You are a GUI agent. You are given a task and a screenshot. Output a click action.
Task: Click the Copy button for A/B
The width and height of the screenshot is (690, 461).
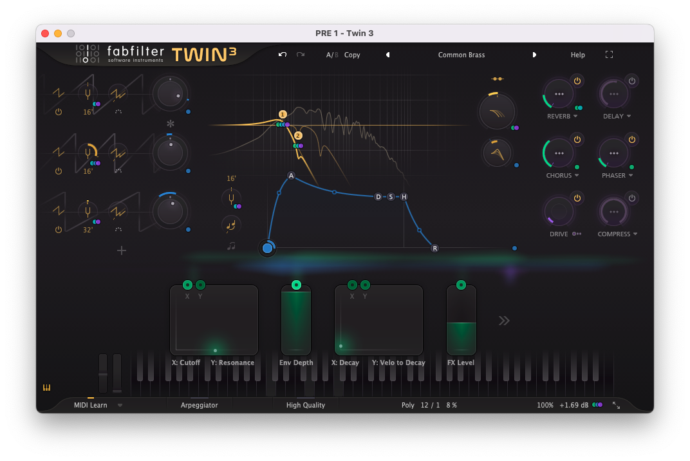click(x=352, y=55)
